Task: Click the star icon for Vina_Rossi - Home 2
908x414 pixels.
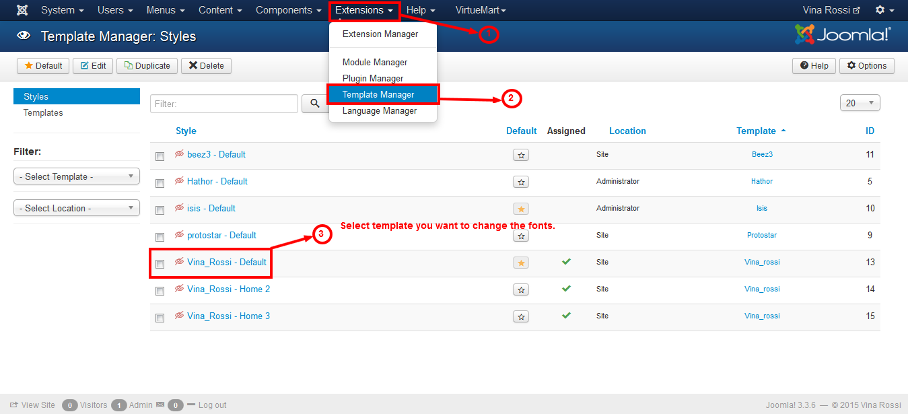Action: [521, 290]
